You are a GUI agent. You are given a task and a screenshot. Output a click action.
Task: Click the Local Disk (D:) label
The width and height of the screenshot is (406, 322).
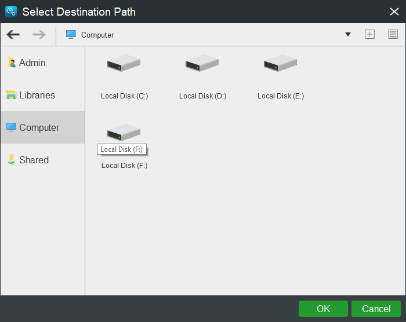pos(203,96)
